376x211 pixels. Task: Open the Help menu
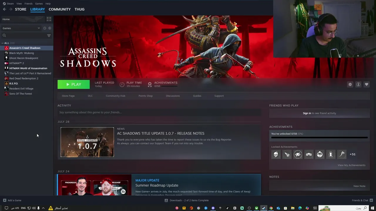pos(48,4)
